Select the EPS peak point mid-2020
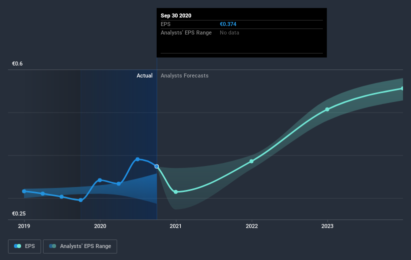 point(138,159)
